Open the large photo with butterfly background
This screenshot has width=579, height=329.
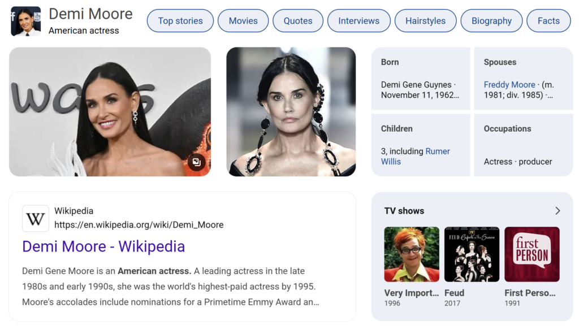click(110, 111)
